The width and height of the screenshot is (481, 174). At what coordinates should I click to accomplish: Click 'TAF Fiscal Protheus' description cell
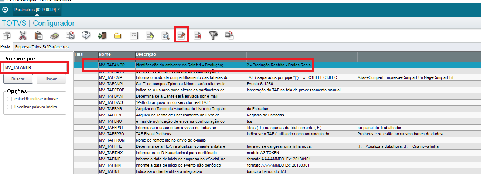[190, 134]
